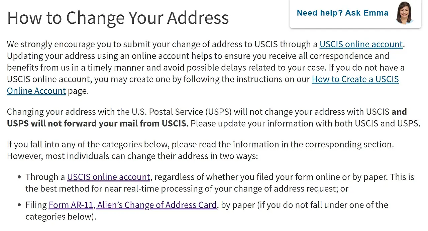
Task: Click the second bullet about filing by paper
Action: pyautogui.click(x=207, y=210)
